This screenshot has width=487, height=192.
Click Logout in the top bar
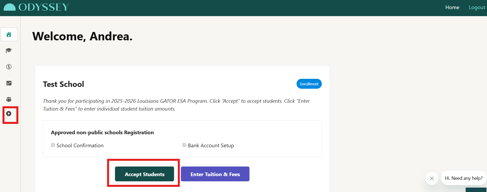click(x=477, y=8)
